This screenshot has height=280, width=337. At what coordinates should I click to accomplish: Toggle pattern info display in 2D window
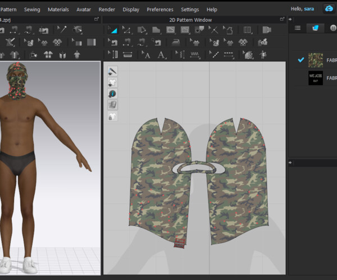point(112,94)
